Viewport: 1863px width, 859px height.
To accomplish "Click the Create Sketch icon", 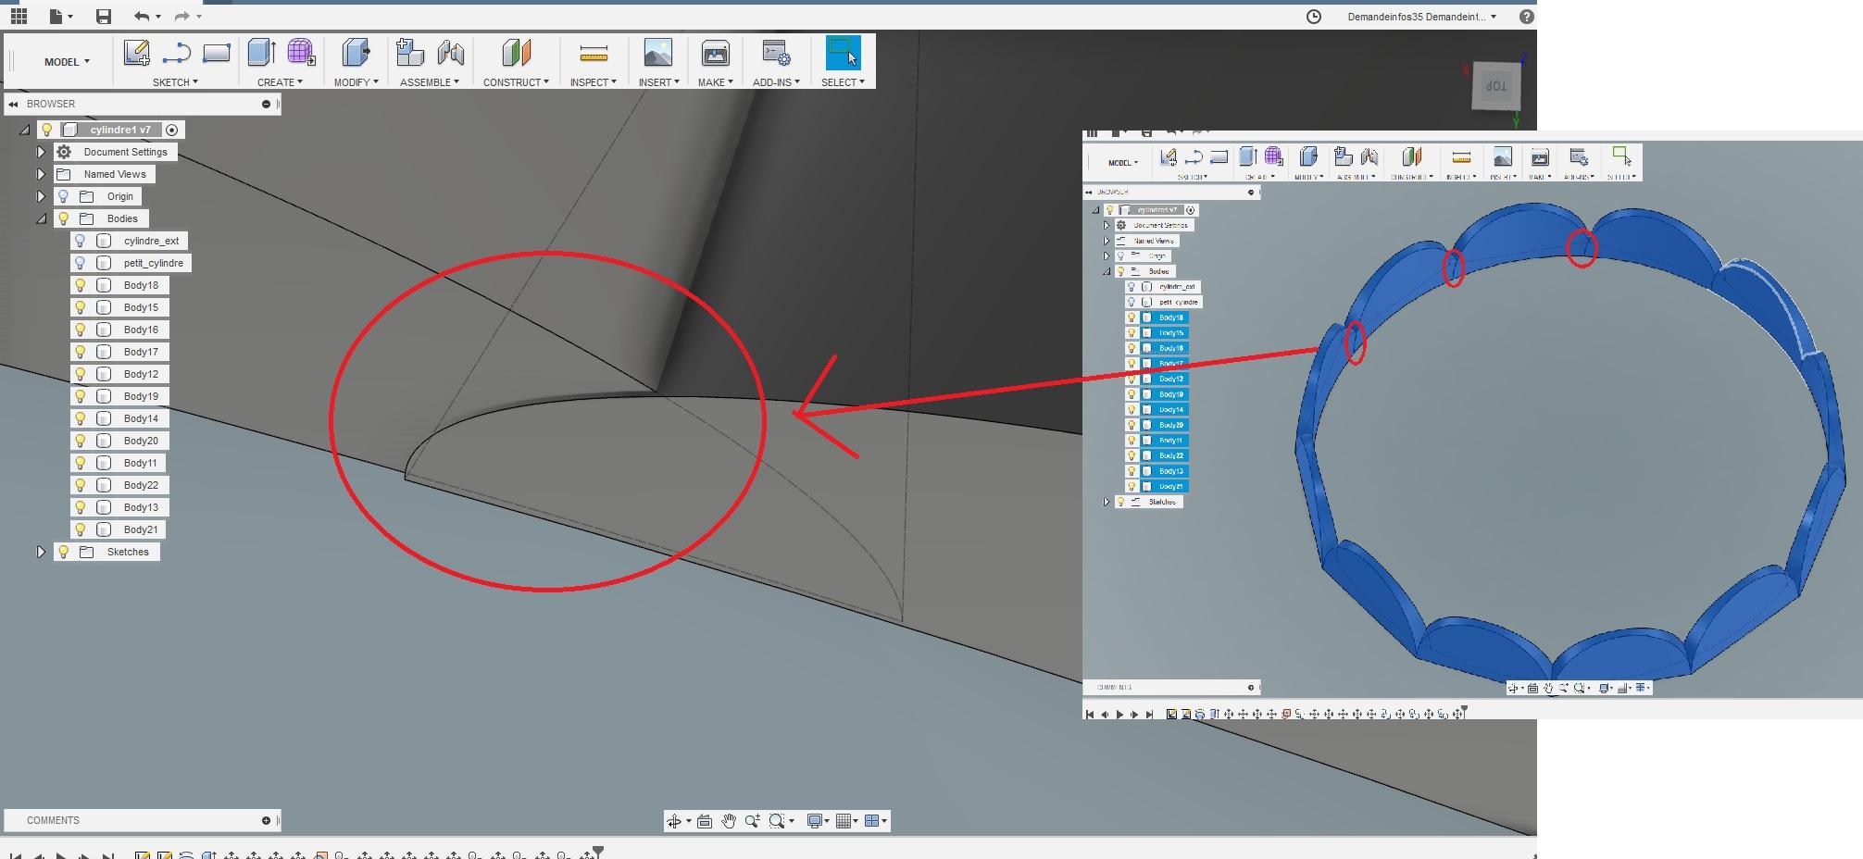I will point(136,54).
